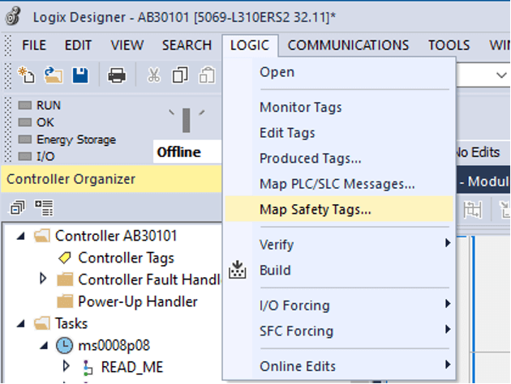Click the Print toolbar icon
This screenshot has height=384, width=511.
click(117, 75)
